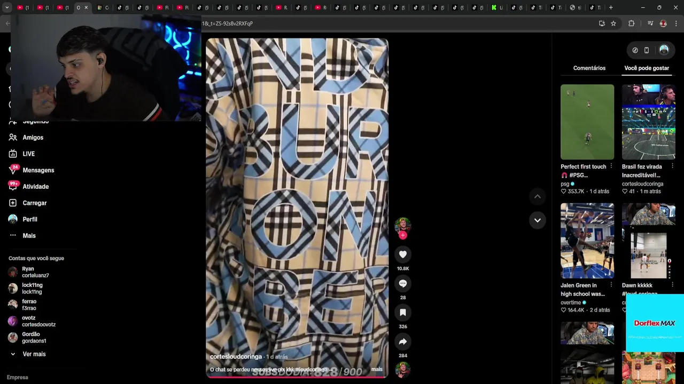Expand the caption with mais
Viewport: 684px width, 384px height.
click(x=377, y=370)
